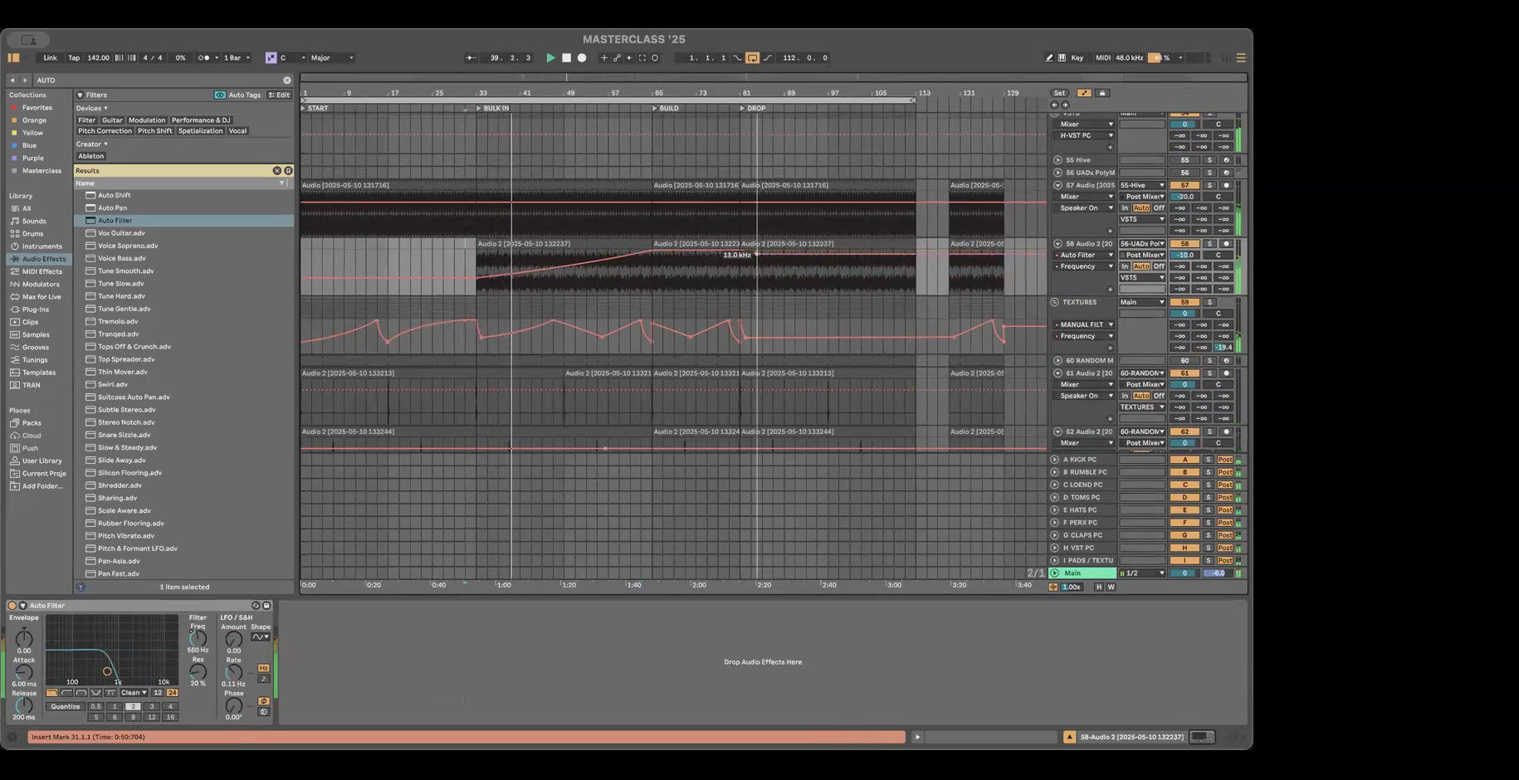Open the Instruments category in browser

pyautogui.click(x=42, y=246)
